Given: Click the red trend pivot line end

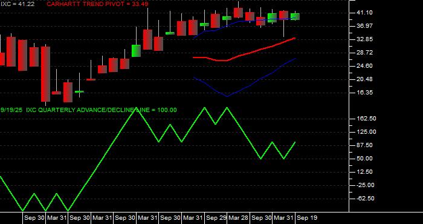Looking at the screenshot, I should pos(295,38).
